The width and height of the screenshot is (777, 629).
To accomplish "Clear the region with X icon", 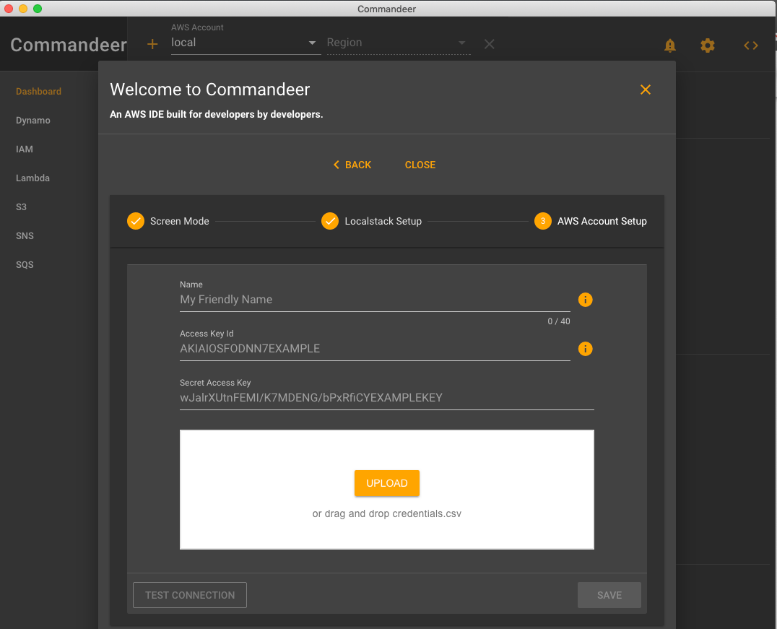I will coord(489,44).
